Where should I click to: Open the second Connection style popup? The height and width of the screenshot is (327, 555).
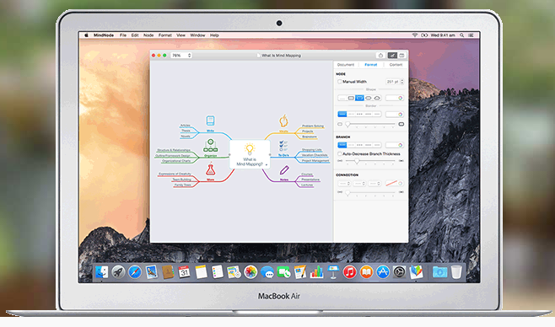pos(359,183)
